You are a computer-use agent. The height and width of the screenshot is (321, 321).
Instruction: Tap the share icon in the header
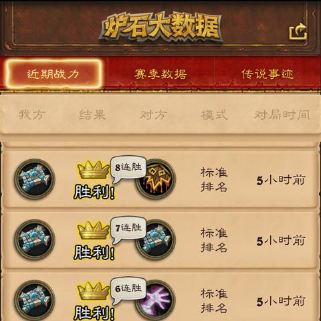coord(298,31)
